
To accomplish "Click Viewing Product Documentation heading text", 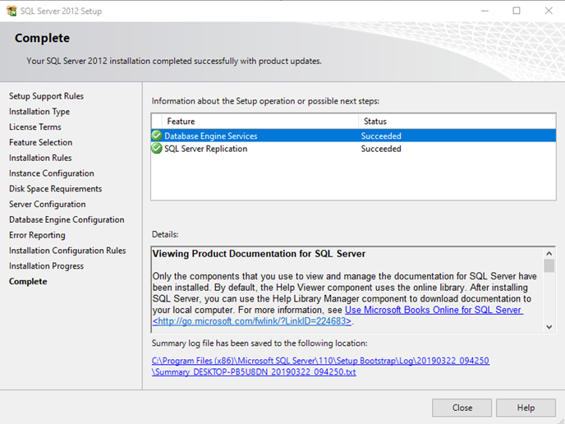I will pos(259,254).
